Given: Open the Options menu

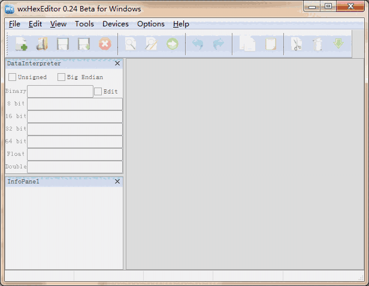Looking at the screenshot, I should 151,24.
